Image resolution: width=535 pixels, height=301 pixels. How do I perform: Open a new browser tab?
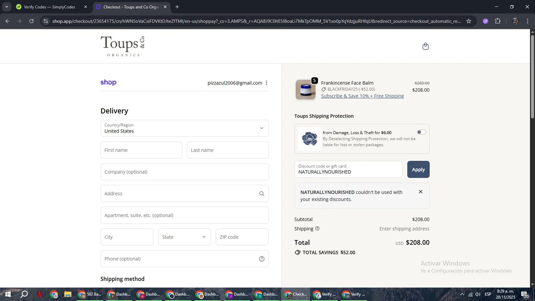point(177,7)
